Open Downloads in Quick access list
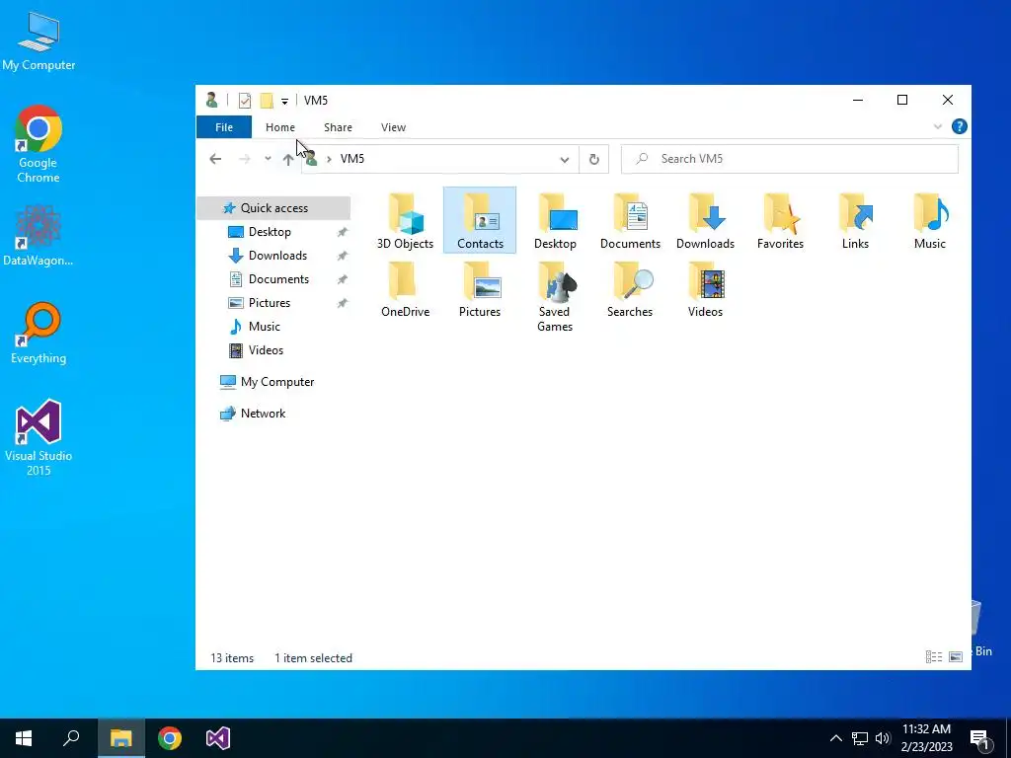1011x758 pixels. click(x=277, y=256)
